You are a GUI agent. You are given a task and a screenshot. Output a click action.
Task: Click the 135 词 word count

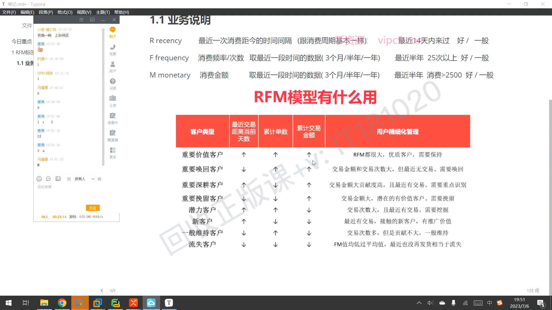tap(533, 290)
